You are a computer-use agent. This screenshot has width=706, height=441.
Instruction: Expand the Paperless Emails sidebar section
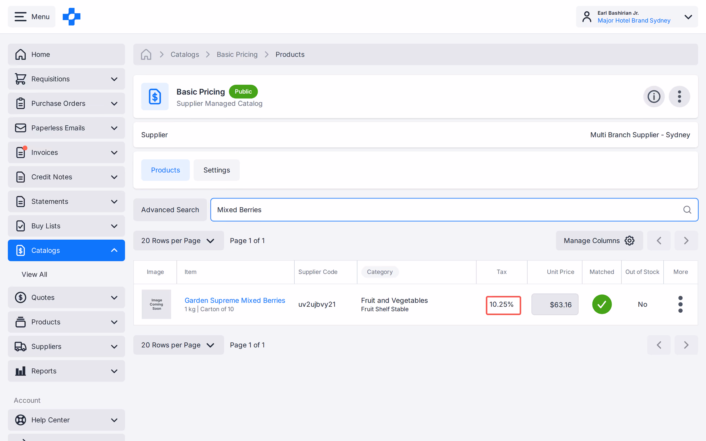click(66, 128)
